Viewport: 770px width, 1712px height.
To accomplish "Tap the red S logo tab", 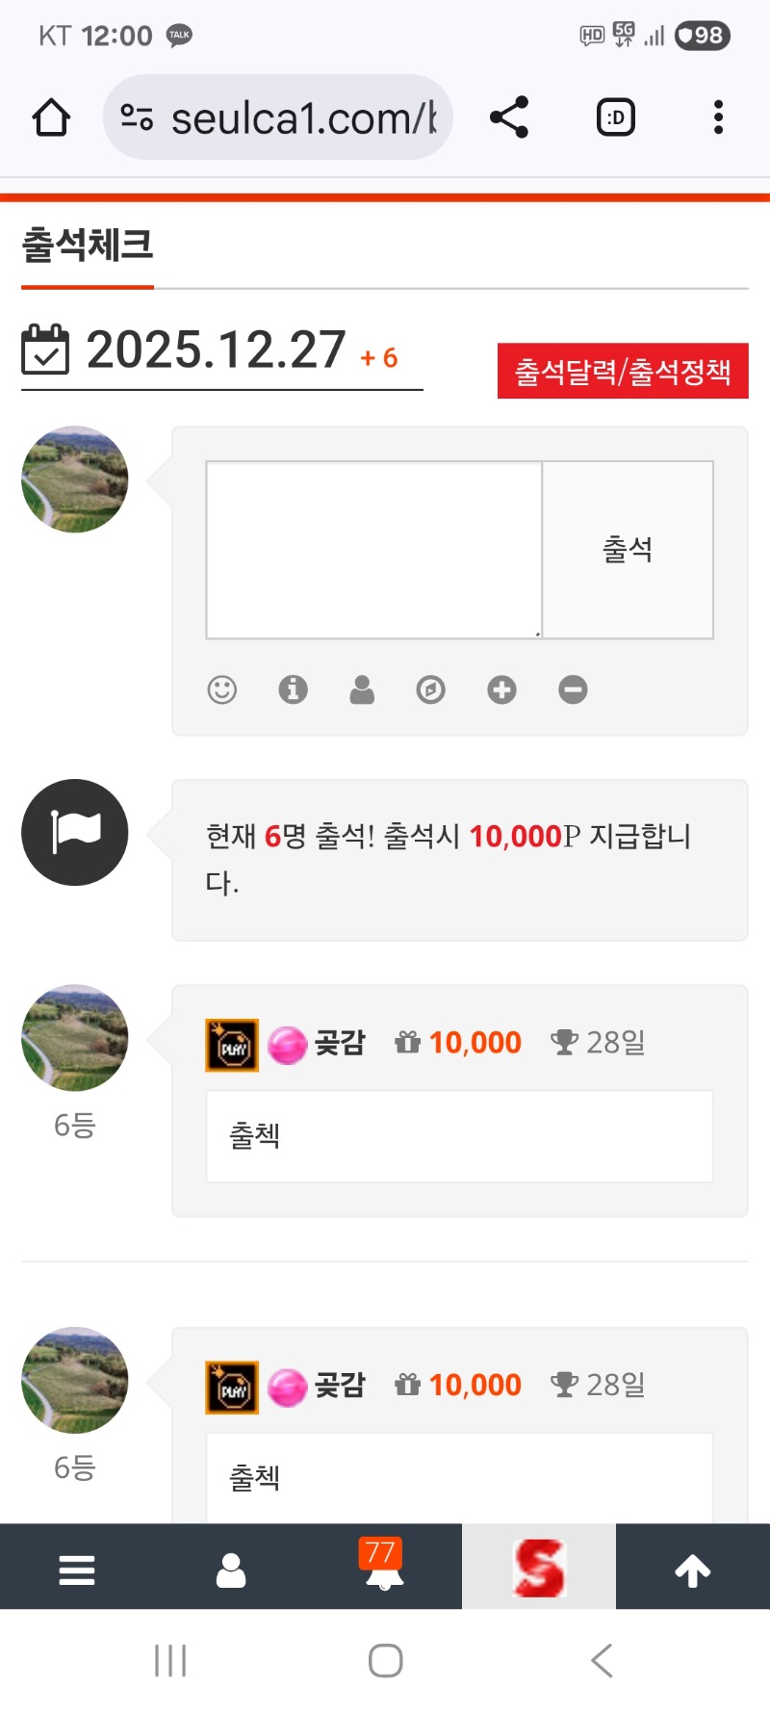I will point(539,1568).
